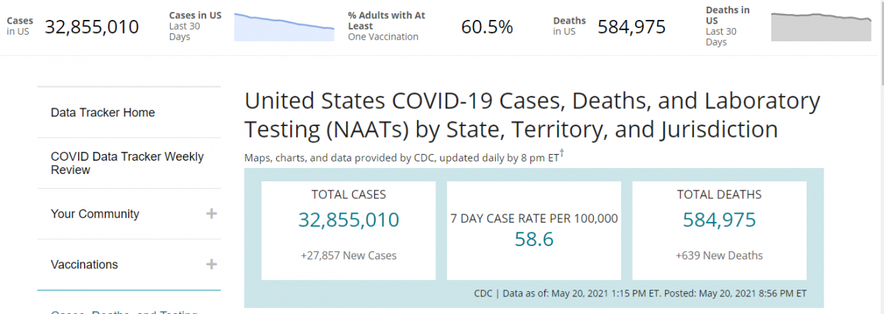Click the CDC data-as-of timestamp line

640,293
